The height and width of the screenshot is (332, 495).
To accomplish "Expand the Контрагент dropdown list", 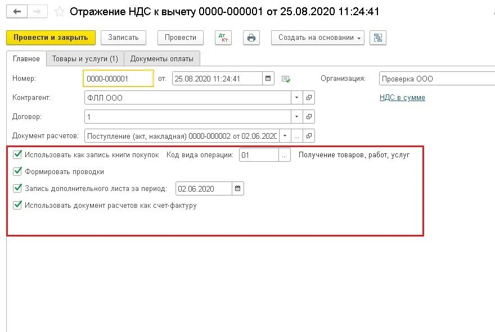I will point(296,98).
